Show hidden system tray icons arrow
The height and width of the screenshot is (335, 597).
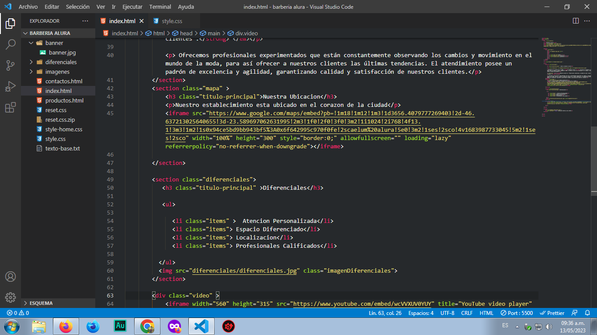517,326
